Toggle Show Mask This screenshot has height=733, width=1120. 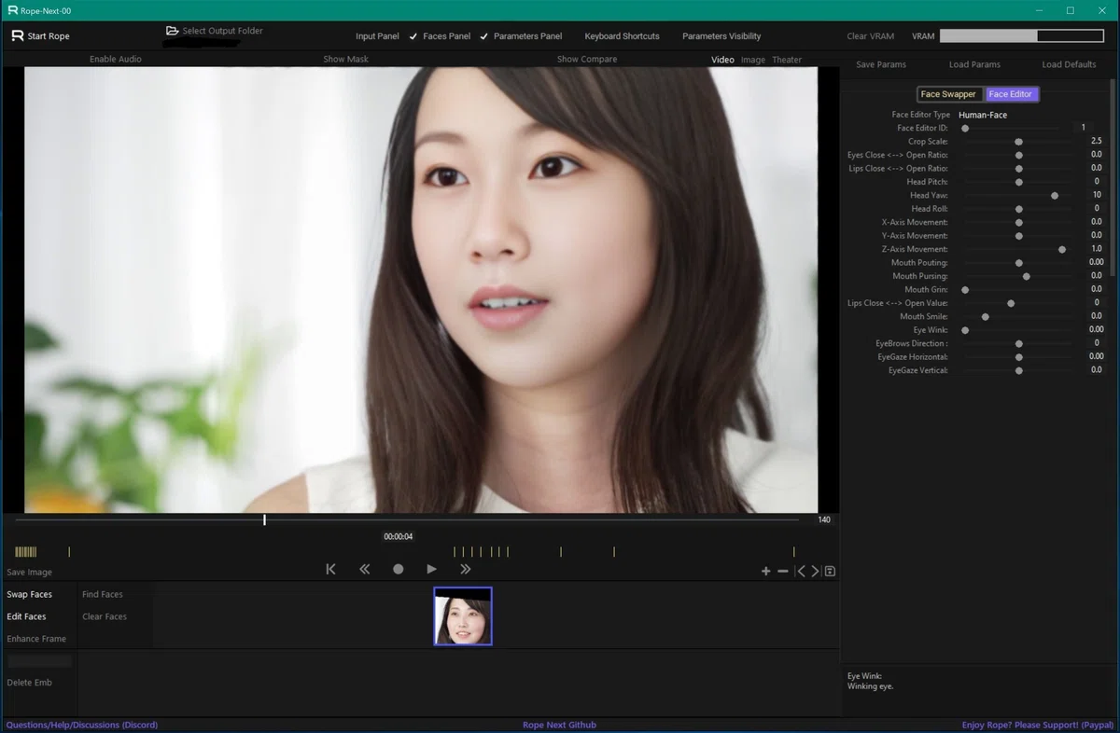tap(345, 60)
